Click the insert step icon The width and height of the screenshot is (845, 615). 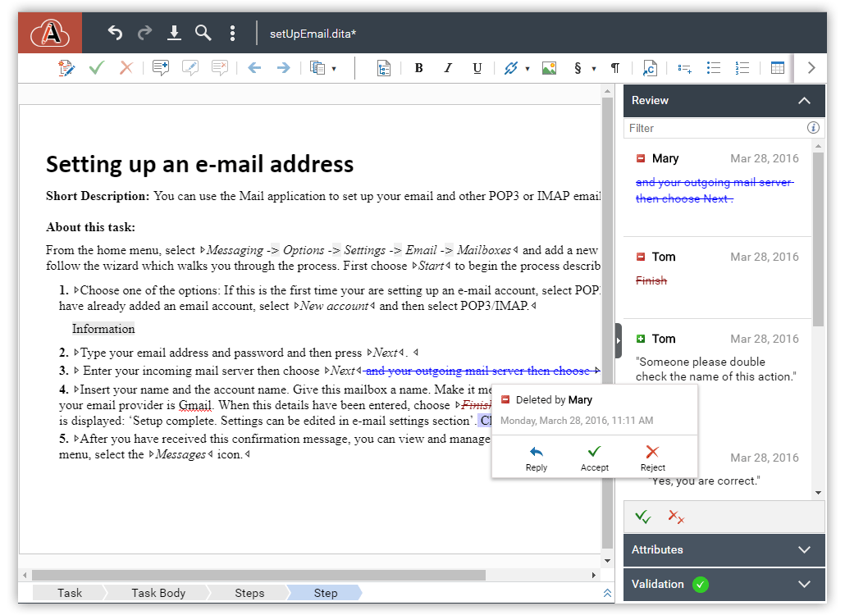(684, 68)
